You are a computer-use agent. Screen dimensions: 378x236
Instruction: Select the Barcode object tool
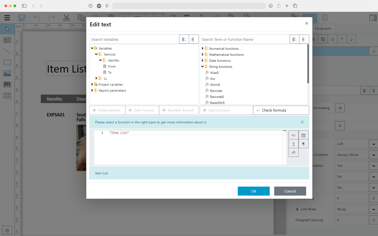tap(7, 84)
